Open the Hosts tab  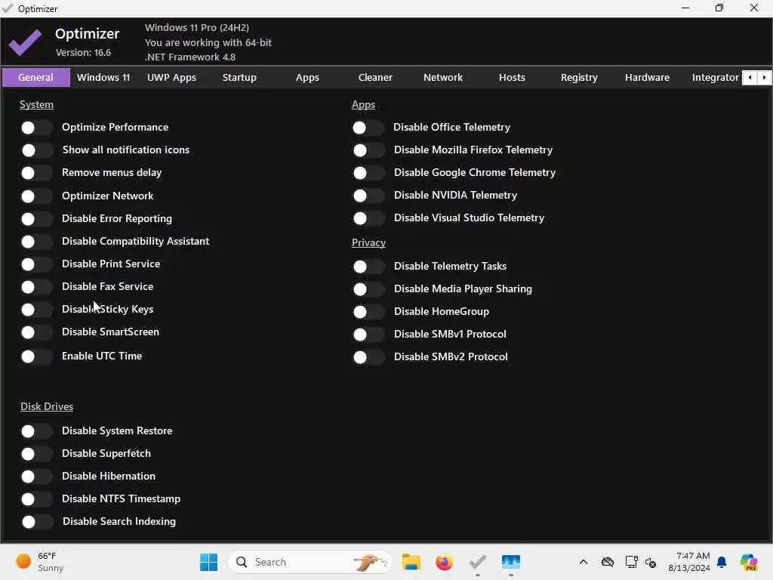pyautogui.click(x=512, y=78)
